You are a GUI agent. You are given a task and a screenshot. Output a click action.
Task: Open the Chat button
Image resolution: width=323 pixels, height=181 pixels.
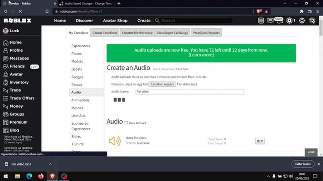click(311, 152)
